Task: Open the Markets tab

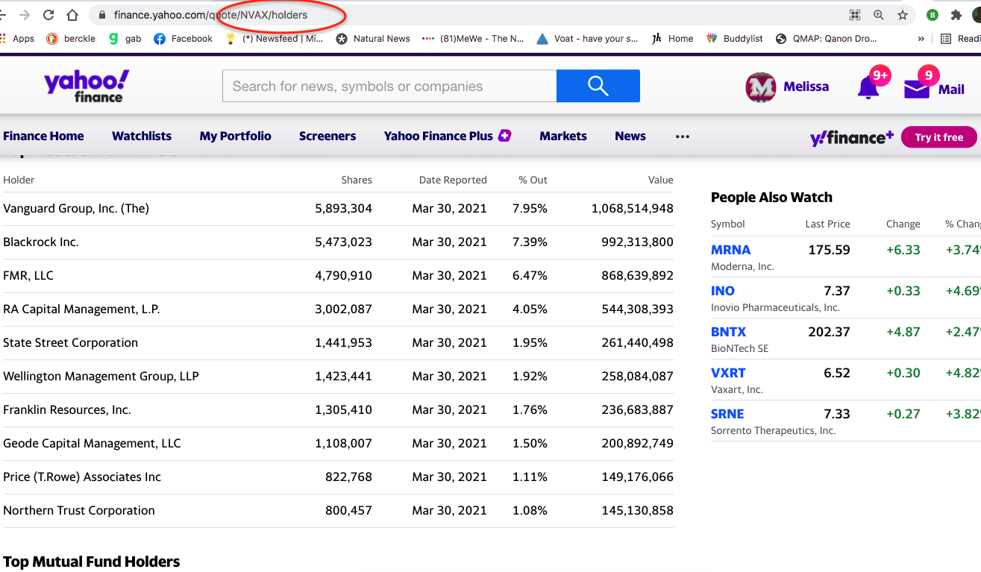Action: click(x=563, y=136)
